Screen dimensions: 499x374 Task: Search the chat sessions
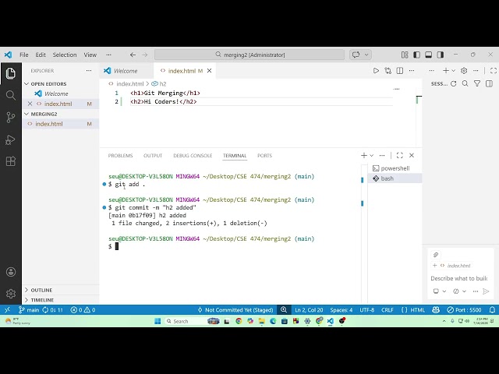tap(465, 83)
